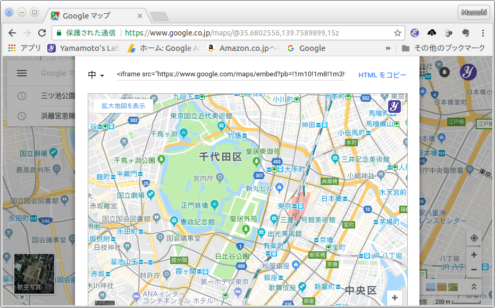Viewport: 495px width, 308px height.
Task: Open the Google bookmark
Action: (x=306, y=48)
